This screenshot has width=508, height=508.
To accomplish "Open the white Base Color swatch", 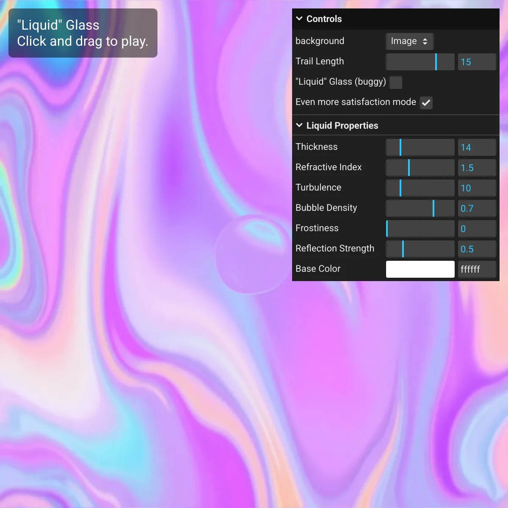I will 420,269.
